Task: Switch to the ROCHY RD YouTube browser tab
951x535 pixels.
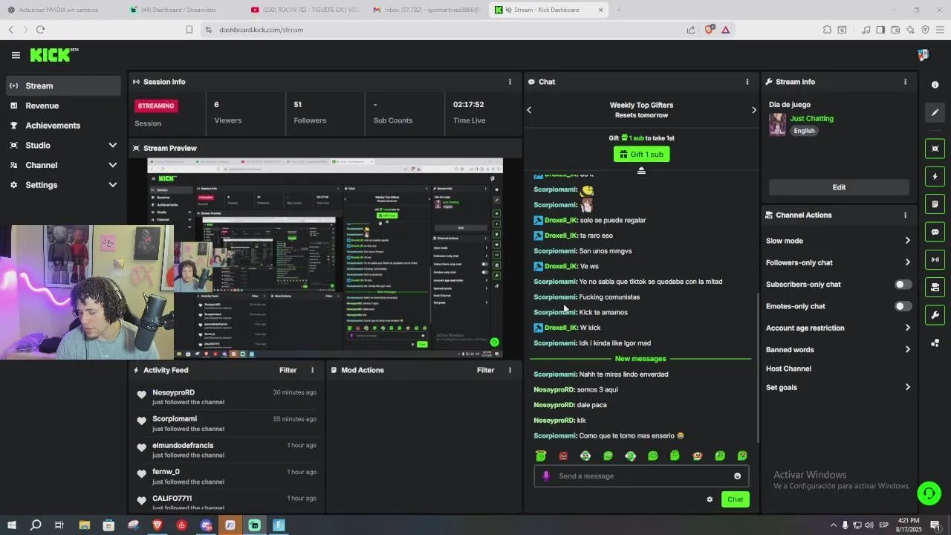Action: pyautogui.click(x=305, y=10)
